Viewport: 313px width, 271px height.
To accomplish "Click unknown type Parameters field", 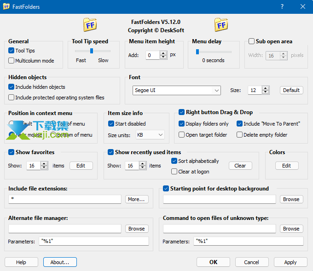I will 249,241.
